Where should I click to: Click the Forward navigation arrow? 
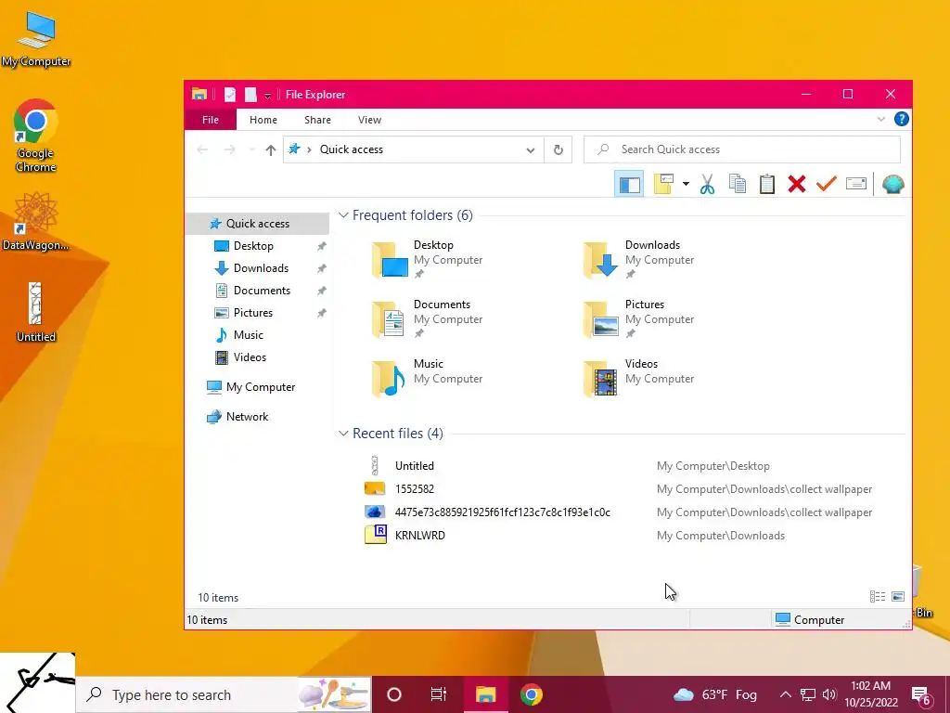(230, 149)
